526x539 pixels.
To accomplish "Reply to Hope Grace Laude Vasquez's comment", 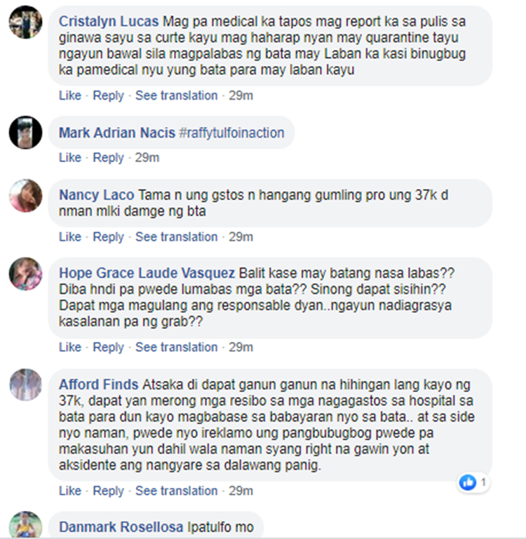I will (x=108, y=347).
